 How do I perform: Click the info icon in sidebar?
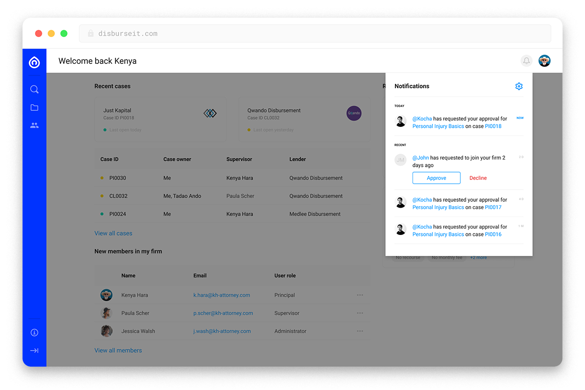click(x=34, y=332)
